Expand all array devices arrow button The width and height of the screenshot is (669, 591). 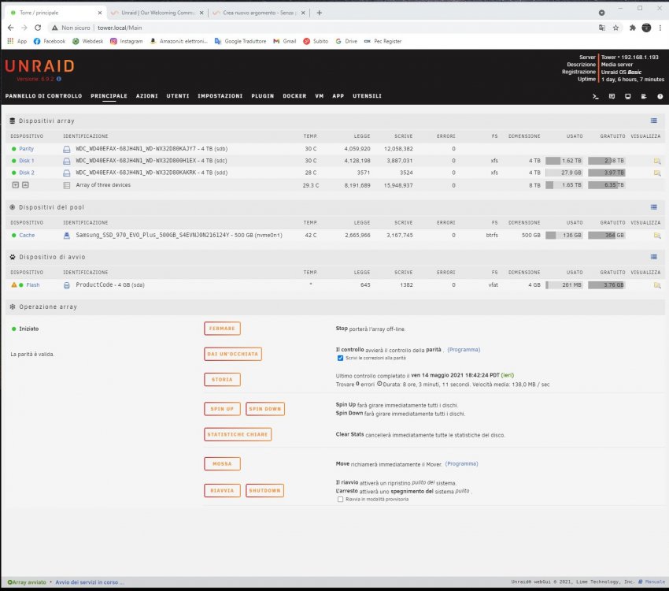coord(26,185)
